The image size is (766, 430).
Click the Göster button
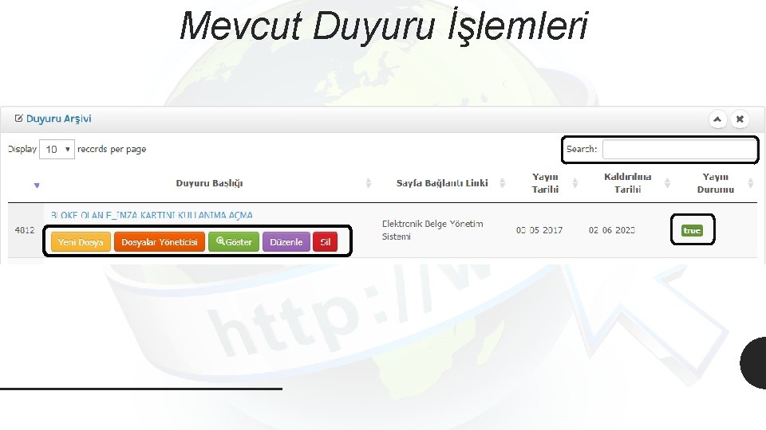[234, 242]
